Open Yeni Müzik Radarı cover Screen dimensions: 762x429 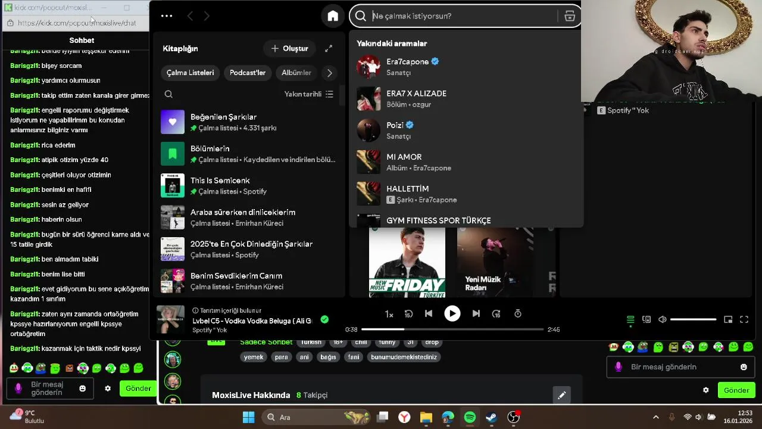tap(495, 262)
